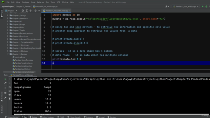Open run configuration dropdown Pandas11_iloc_withLoops
The image size is (210, 118).
click(186, 7)
